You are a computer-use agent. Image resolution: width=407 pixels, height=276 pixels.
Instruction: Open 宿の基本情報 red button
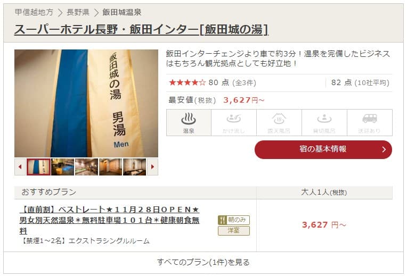[323, 149]
